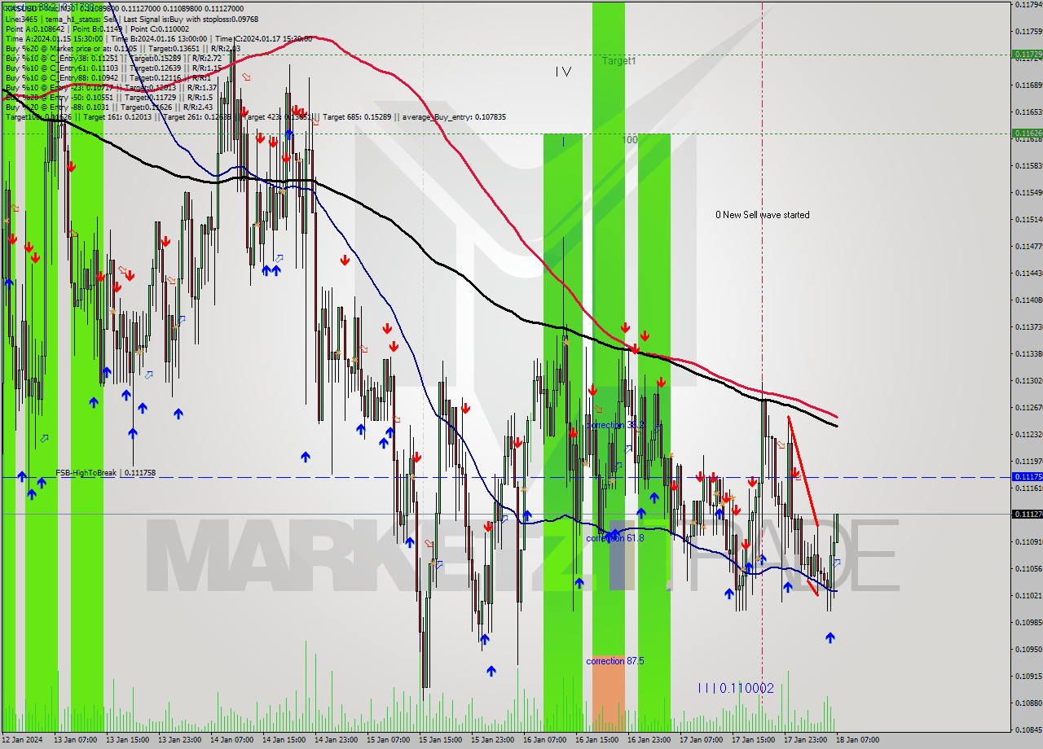Click the 'Buy %10 @ C_Entry88' line
Image resolution: width=1043 pixels, height=749 pixels.
tap(108, 77)
